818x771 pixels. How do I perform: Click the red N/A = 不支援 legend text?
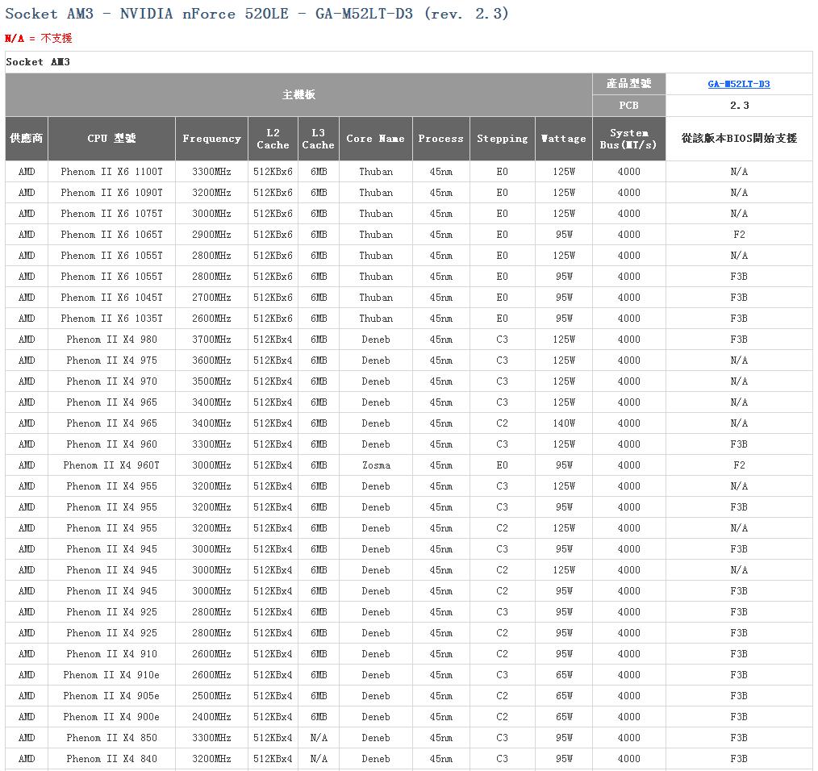point(39,38)
